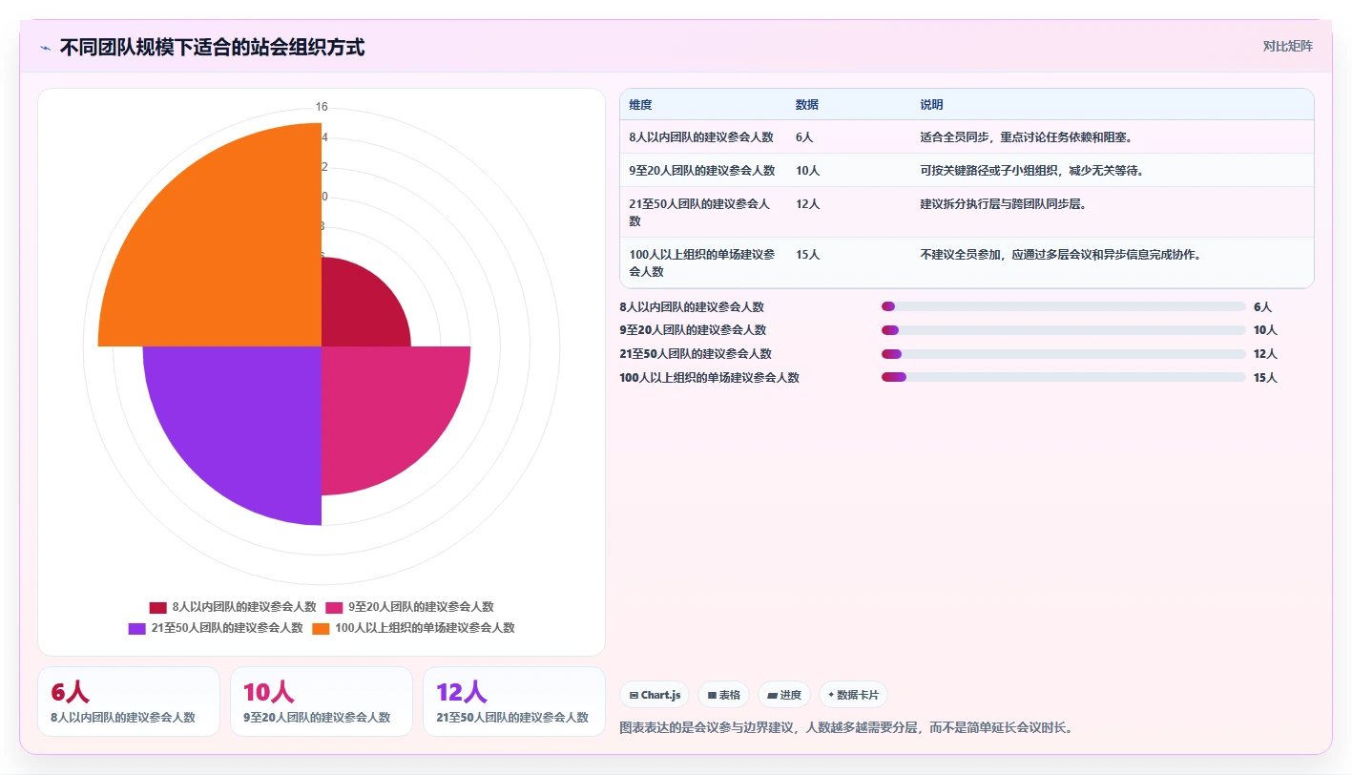The image size is (1352, 775).
Task: Select the Chart.js tag chip
Action: [x=655, y=695]
